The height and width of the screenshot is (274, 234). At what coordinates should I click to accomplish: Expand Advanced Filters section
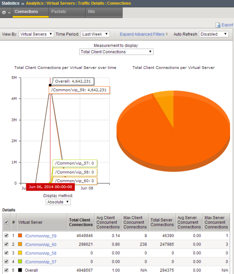tap(144, 34)
